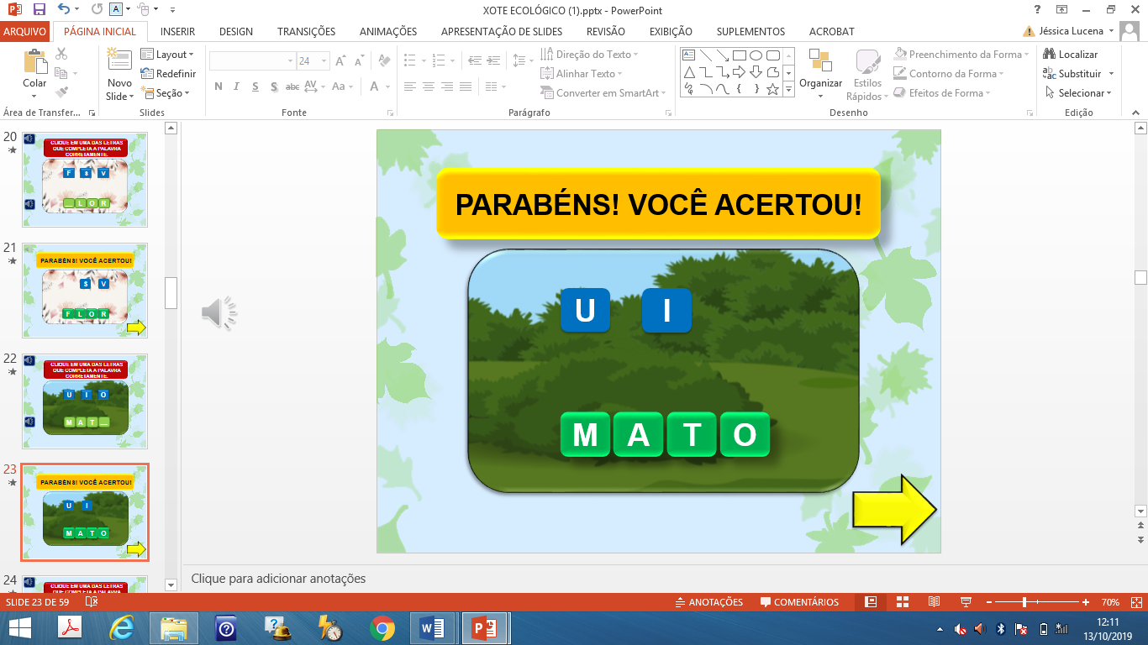Click the speaker audio icon beside slide

(219, 313)
